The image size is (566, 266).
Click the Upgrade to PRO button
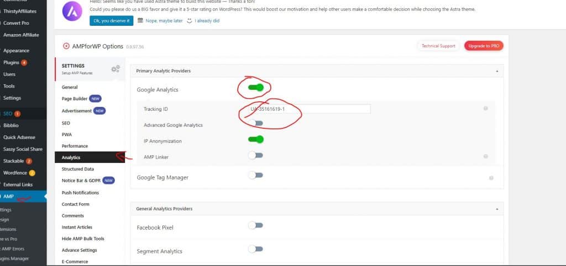(x=484, y=46)
